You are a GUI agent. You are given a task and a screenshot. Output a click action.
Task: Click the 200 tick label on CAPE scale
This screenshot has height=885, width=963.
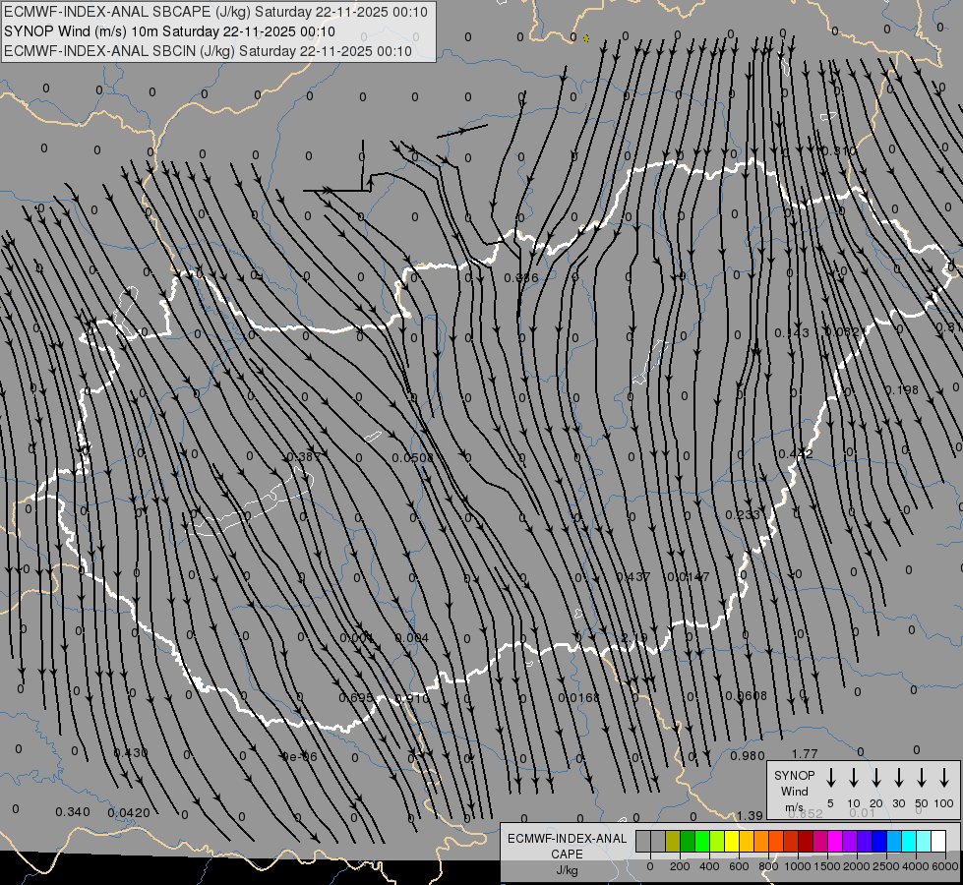[680, 866]
